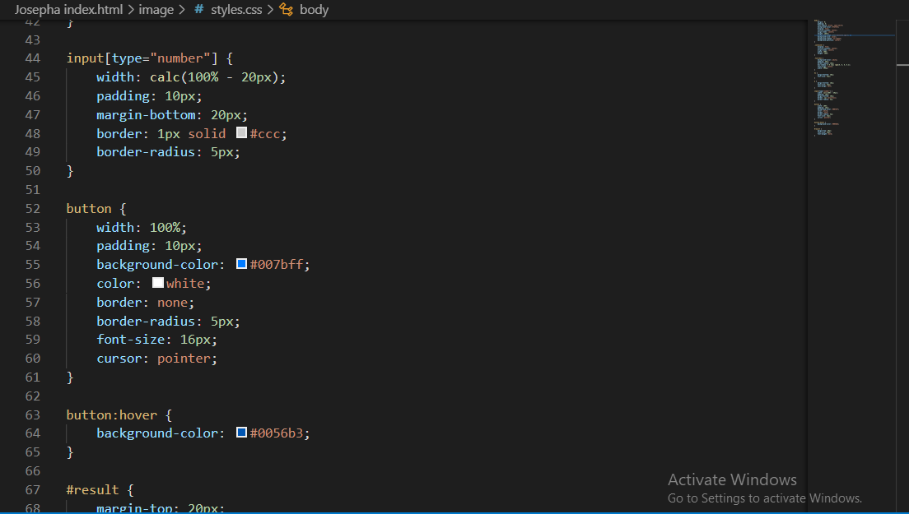Image resolution: width=909 pixels, height=514 pixels.
Task: Place cursor on 'button:hover' selector
Action: point(111,415)
